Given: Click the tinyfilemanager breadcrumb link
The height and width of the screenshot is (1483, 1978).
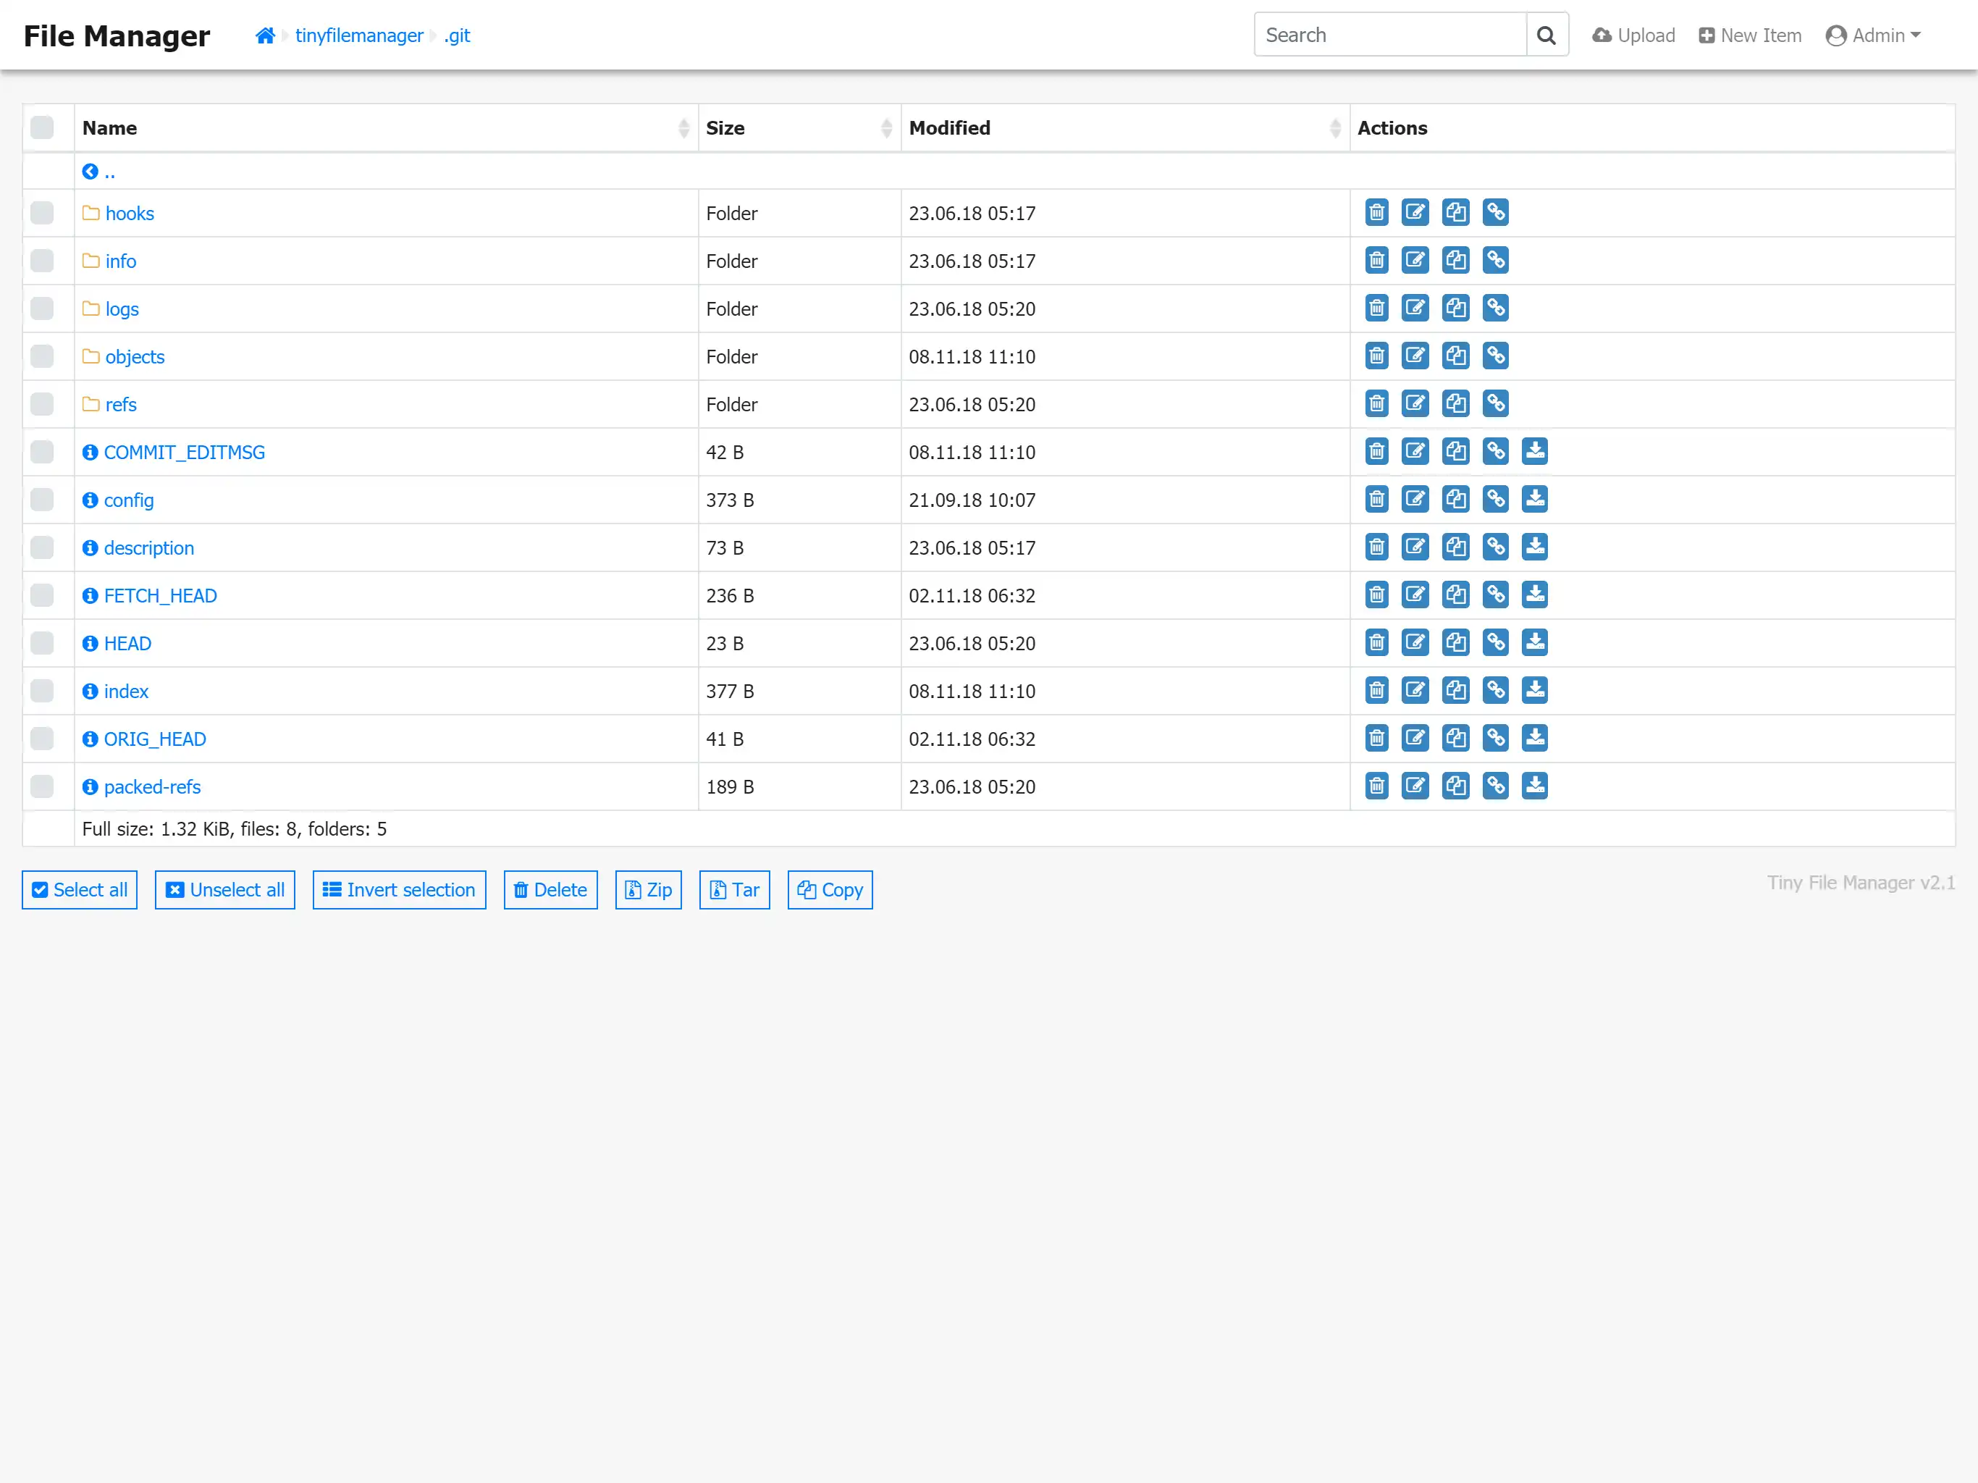Looking at the screenshot, I should click(x=360, y=34).
